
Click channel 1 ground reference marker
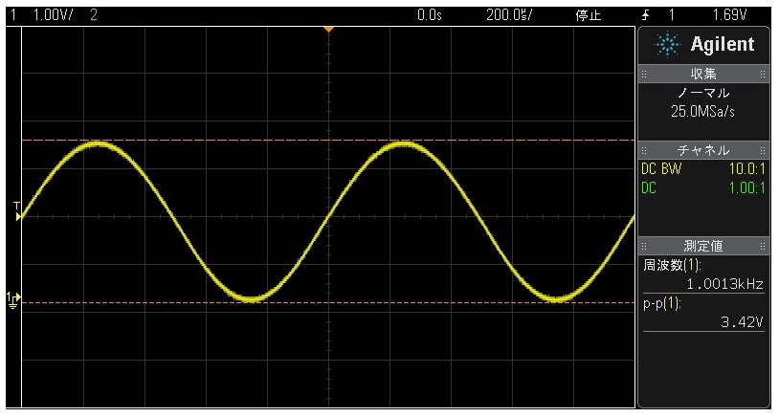[12, 299]
